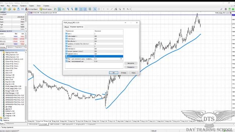The width and height of the screenshot is (235, 132).
Task: Switch to the Избранное Navigator tab
Action: (x=10, y=124)
